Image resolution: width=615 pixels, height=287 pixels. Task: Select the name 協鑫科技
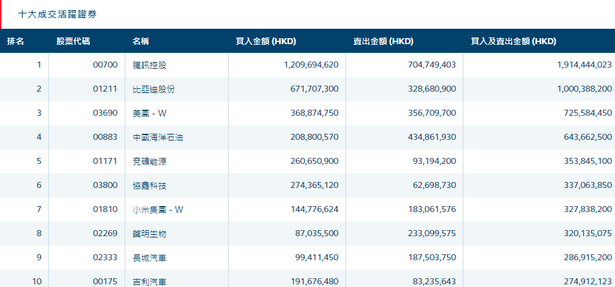[x=150, y=185]
